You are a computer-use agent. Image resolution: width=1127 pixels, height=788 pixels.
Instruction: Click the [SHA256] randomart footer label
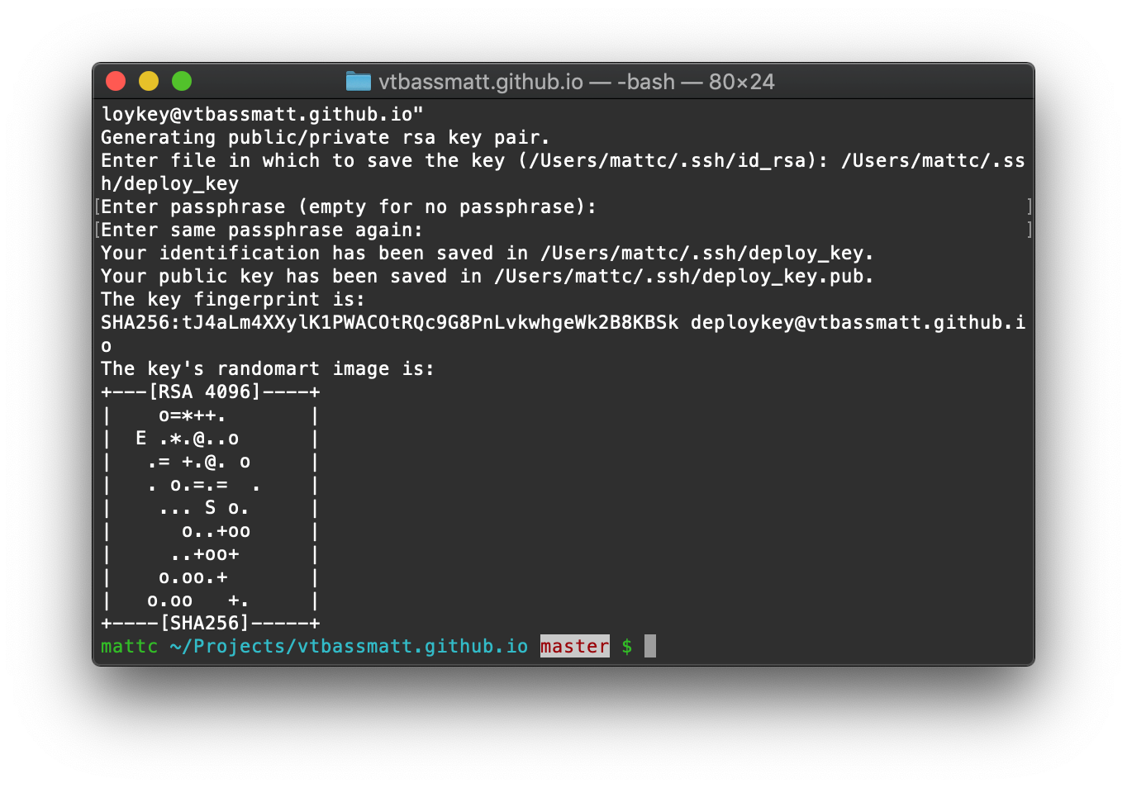pyautogui.click(x=204, y=624)
